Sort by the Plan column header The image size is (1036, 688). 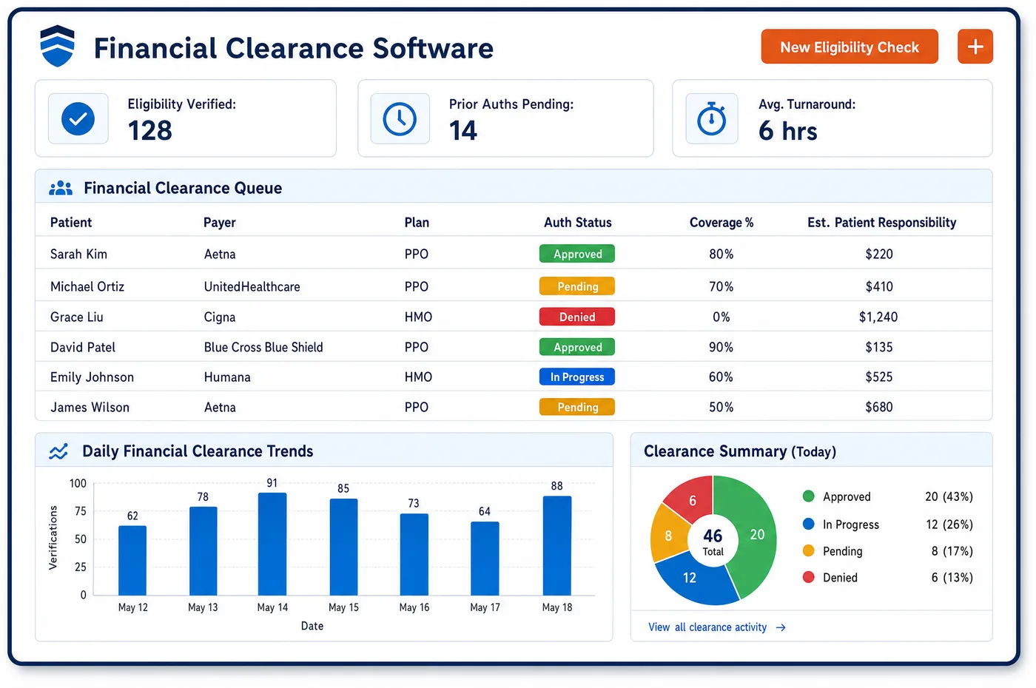pos(417,223)
